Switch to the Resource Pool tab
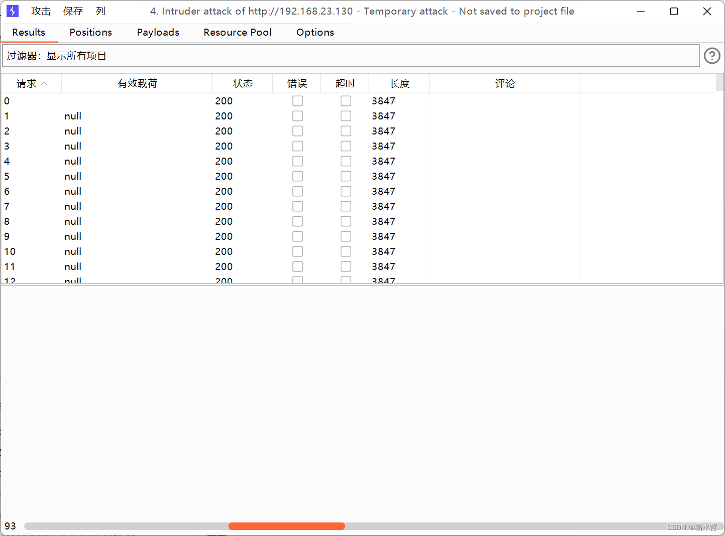The width and height of the screenshot is (725, 536). pyautogui.click(x=238, y=32)
